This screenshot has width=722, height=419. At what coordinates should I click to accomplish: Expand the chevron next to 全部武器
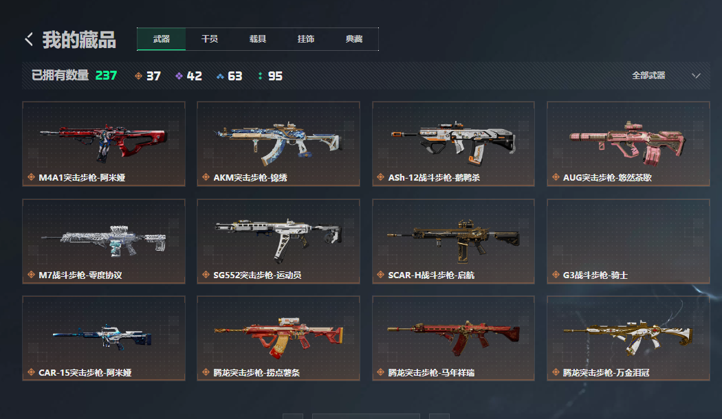coord(696,76)
